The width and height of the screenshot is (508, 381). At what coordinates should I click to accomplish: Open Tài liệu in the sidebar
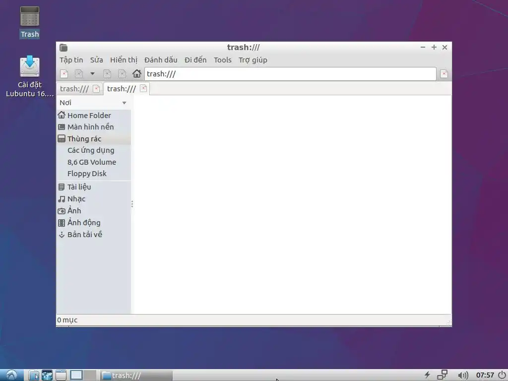(94, 187)
